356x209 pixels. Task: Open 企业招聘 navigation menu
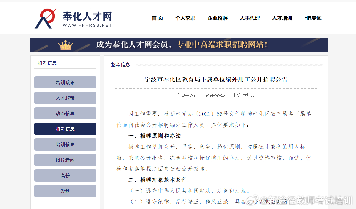[x=217, y=18]
